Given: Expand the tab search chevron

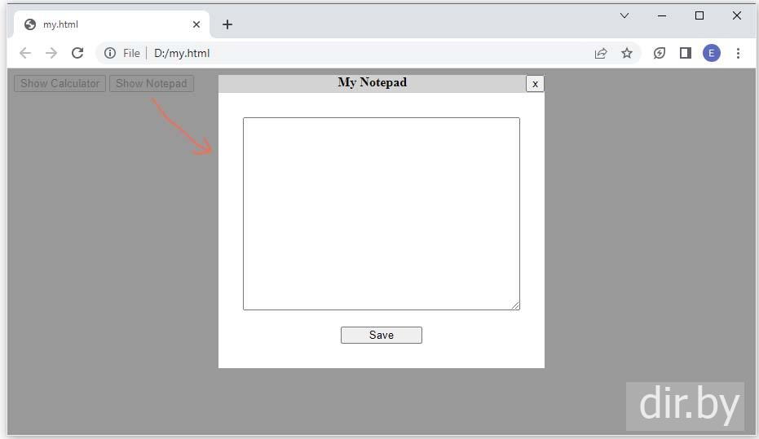Looking at the screenshot, I should pyautogui.click(x=624, y=15).
